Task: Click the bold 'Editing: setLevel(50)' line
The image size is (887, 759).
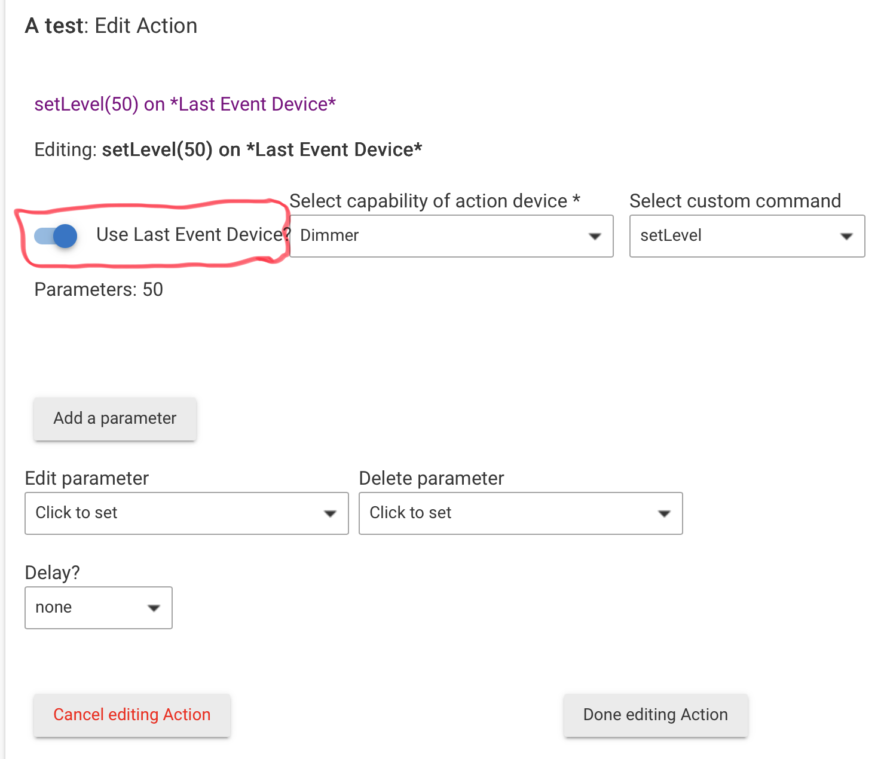Action: [x=228, y=150]
